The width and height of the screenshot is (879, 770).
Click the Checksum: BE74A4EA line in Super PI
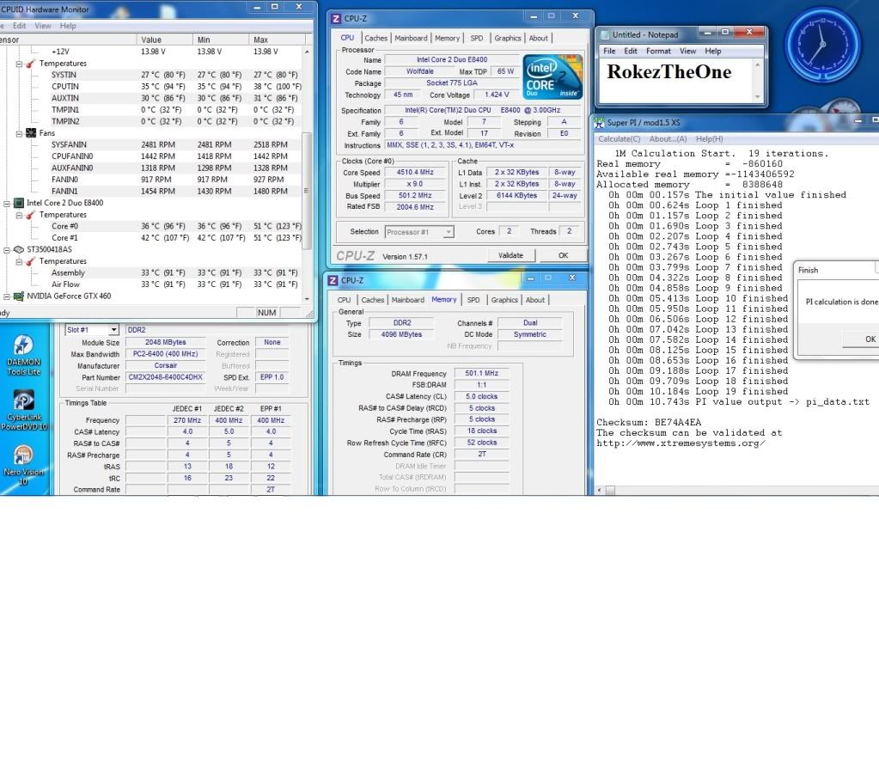point(649,422)
